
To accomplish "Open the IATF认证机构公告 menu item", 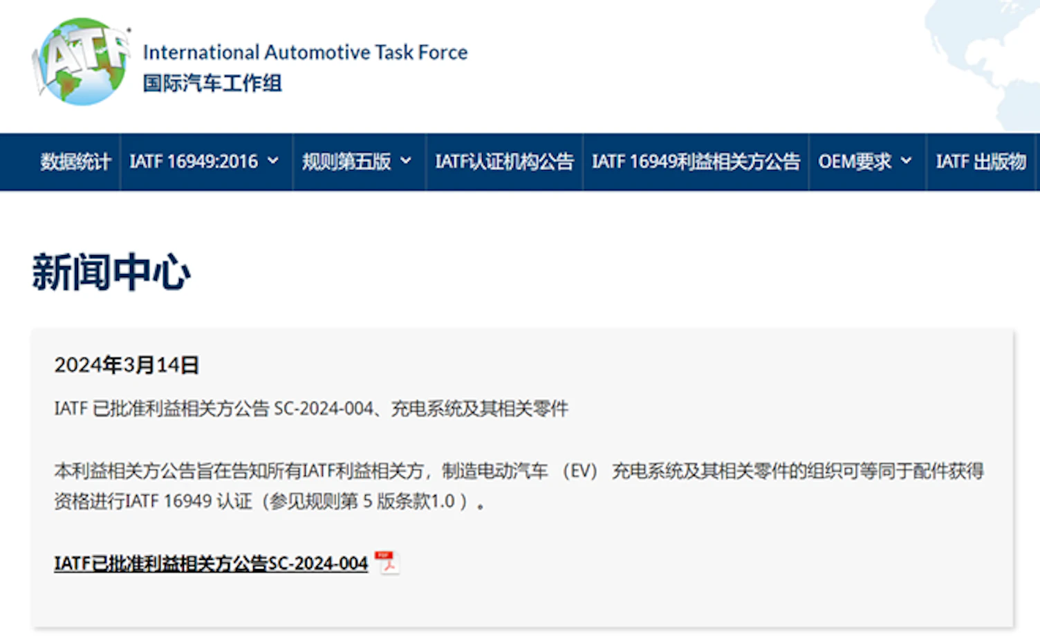I will click(x=504, y=161).
